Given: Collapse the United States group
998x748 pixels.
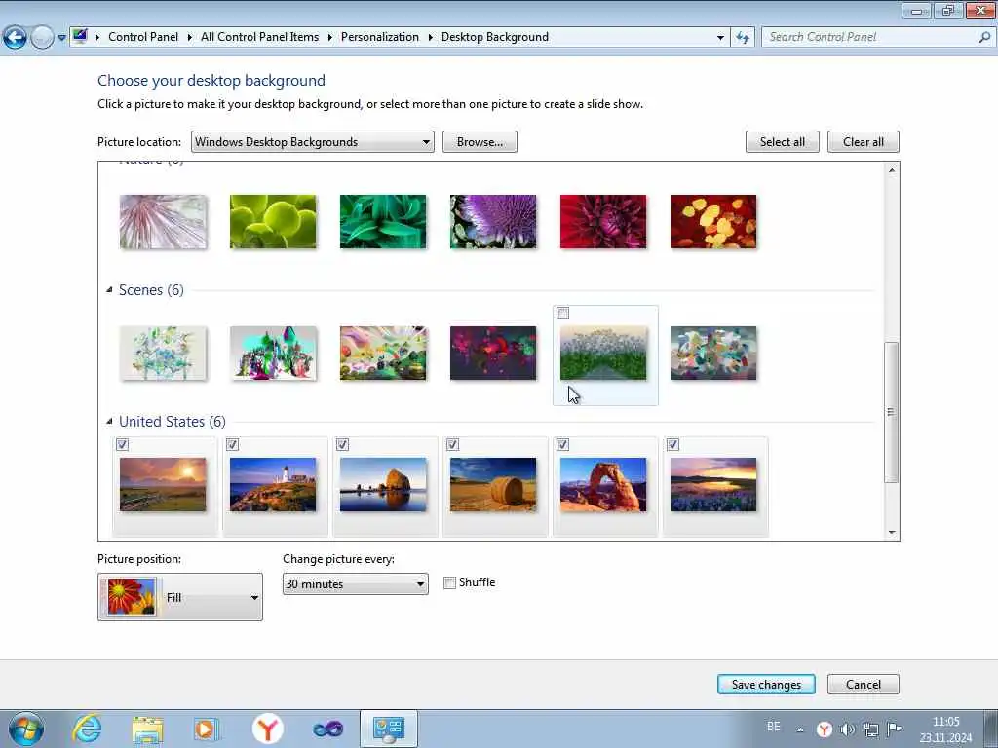Looking at the screenshot, I should [109, 421].
